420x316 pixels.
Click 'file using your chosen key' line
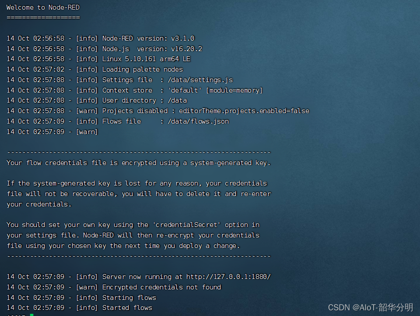tap(123, 246)
